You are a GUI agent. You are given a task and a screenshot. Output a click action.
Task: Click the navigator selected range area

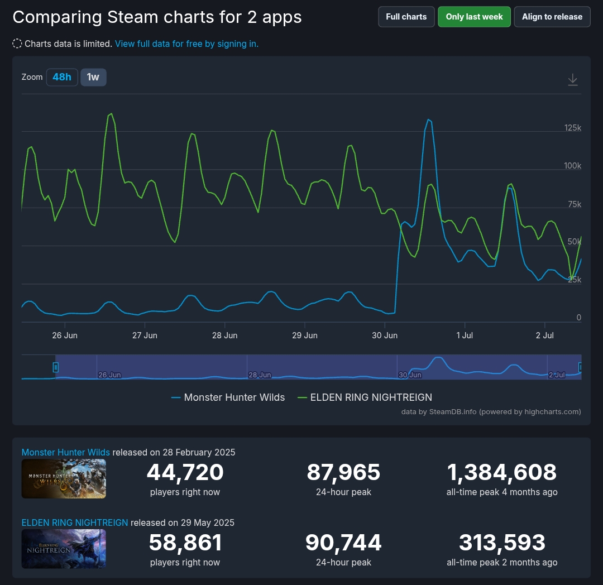318,367
